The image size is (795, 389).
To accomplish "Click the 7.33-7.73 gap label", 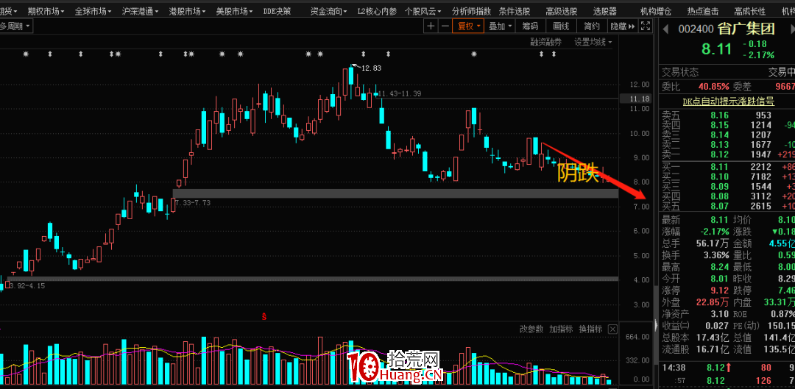I will [x=192, y=203].
